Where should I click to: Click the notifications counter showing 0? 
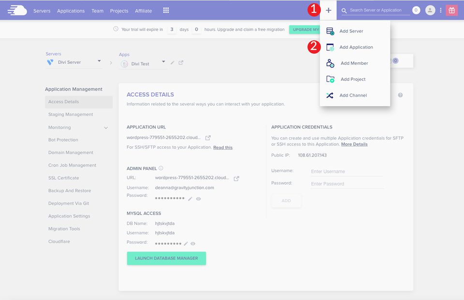(416, 10)
